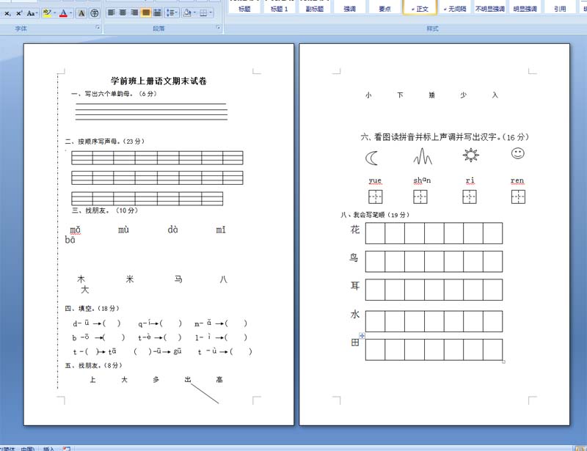The height and width of the screenshot is (451, 587).
Task: Select the crescent moon picture
Action: pos(372,158)
